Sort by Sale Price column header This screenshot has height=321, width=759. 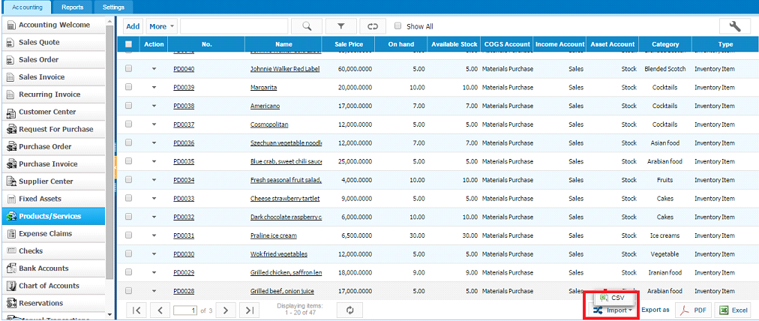pyautogui.click(x=349, y=44)
